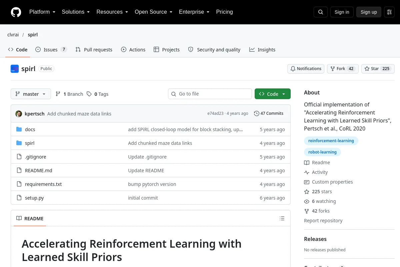
Task: Click the Sign in button
Action: pyautogui.click(x=342, y=12)
